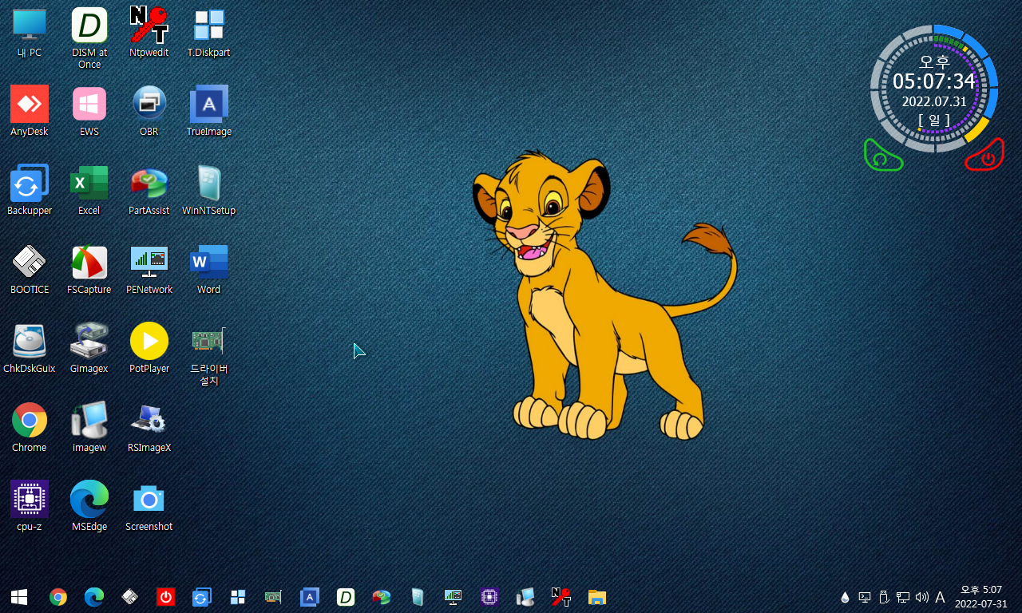Screen dimensions: 1022x613
Task: Launch PotPlayer from the desktop
Action: (149, 349)
